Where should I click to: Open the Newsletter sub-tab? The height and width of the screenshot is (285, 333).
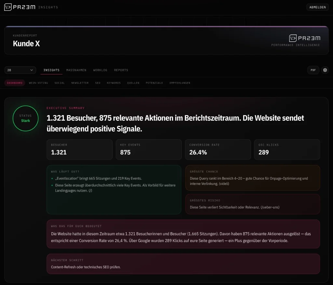(80, 83)
